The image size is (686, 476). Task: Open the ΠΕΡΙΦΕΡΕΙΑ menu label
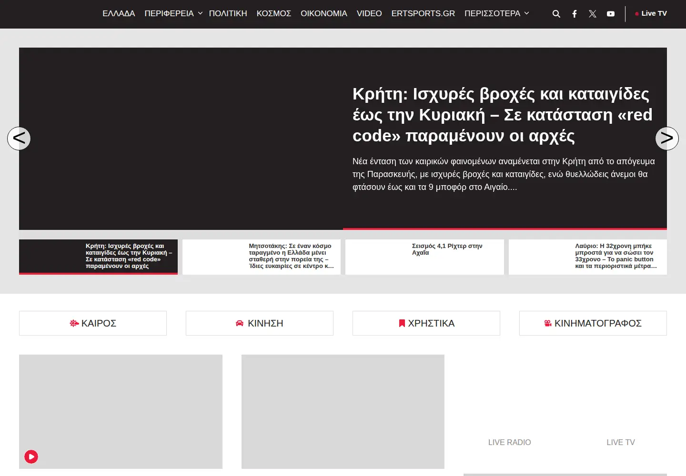click(169, 14)
